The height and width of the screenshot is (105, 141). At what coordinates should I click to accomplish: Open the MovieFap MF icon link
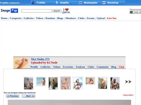point(104,3)
